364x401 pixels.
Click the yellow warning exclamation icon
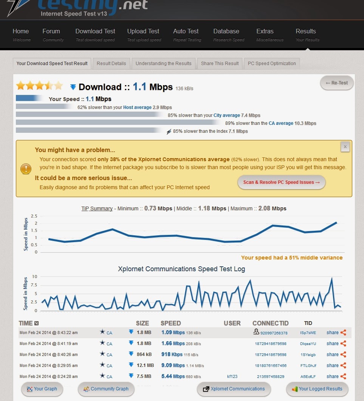click(25, 169)
